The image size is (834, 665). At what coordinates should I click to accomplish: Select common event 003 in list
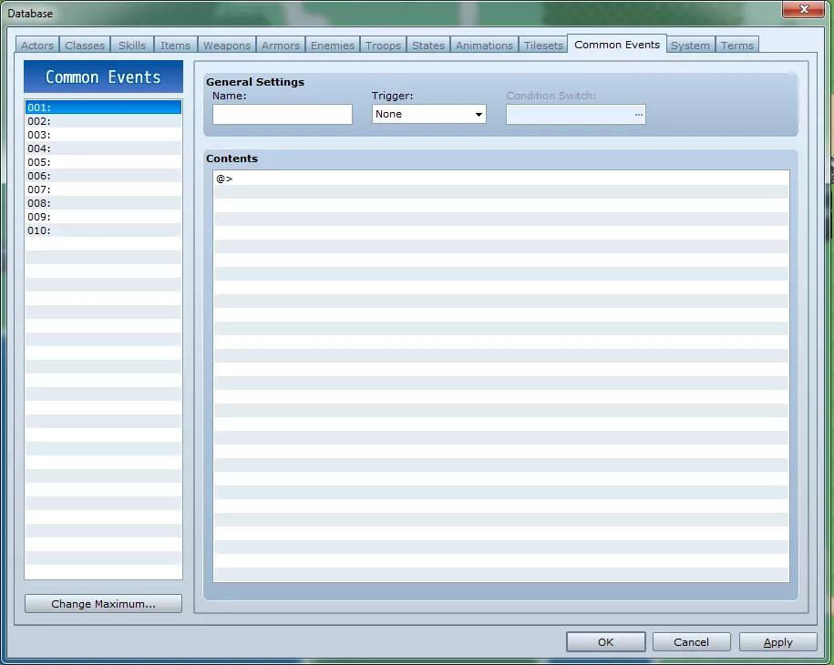(103, 135)
